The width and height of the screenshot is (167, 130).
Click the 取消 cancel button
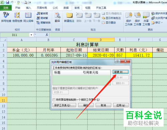coord(103,105)
